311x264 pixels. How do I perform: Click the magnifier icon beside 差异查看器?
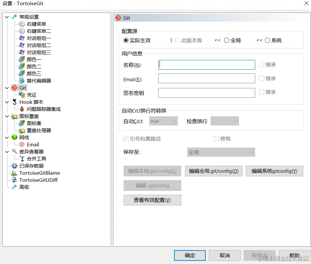tap(15, 152)
